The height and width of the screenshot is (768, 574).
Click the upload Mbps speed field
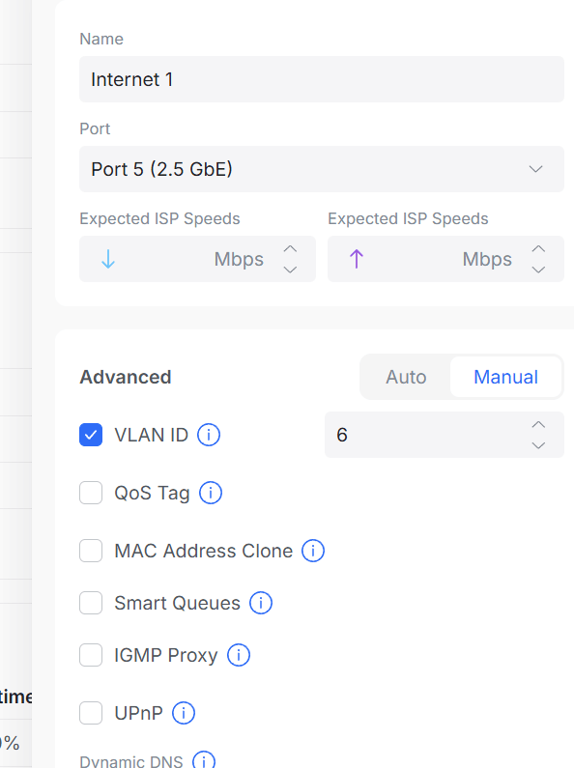tap(445, 259)
